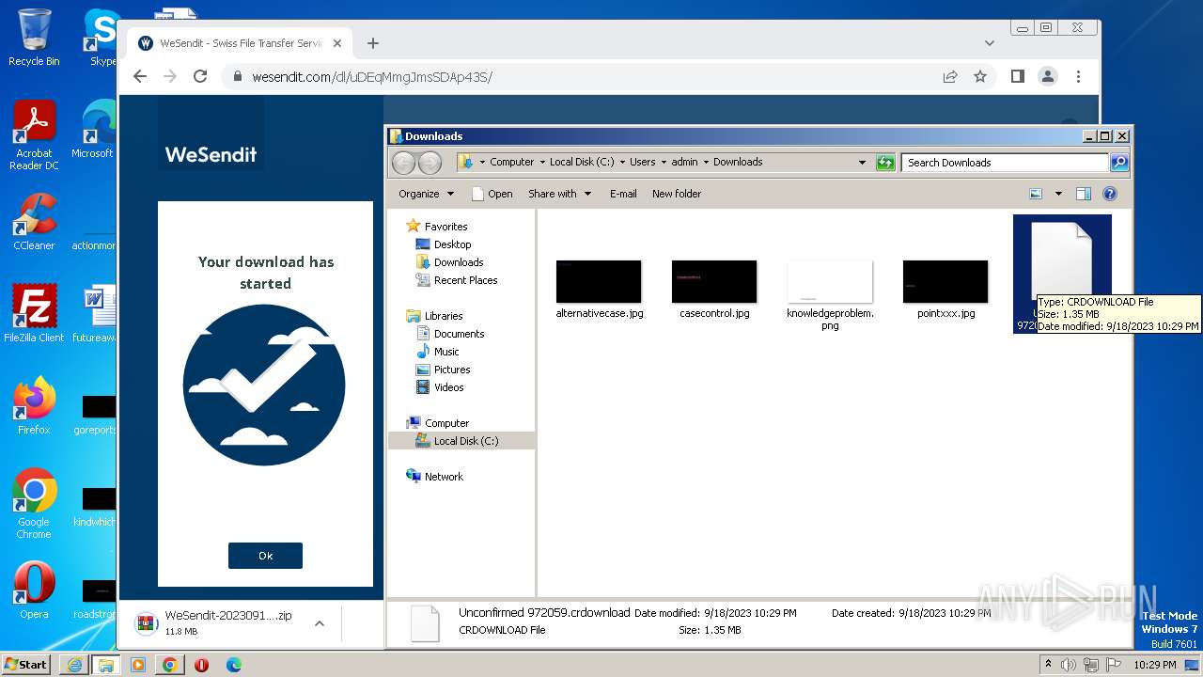Toggle Chrome side panel icon
The height and width of the screenshot is (677, 1203).
click(1017, 76)
